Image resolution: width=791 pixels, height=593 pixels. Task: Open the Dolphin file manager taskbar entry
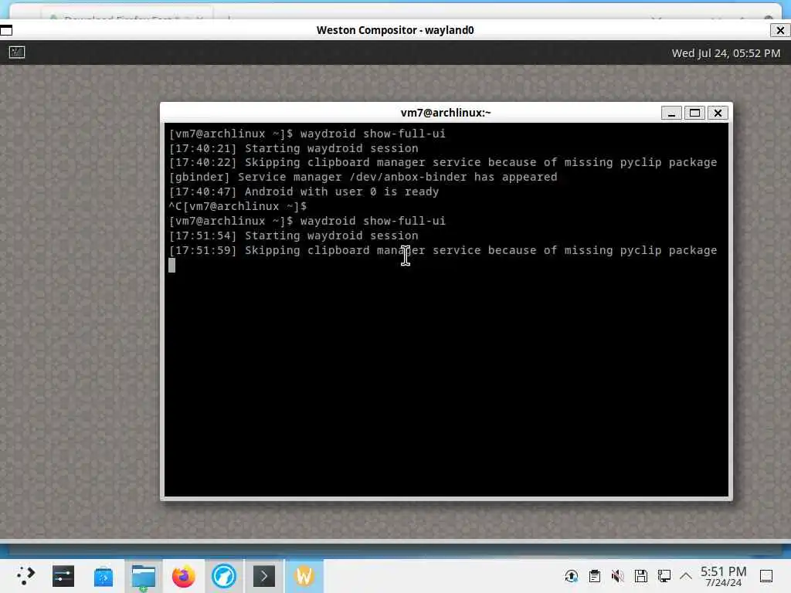pyautogui.click(x=144, y=576)
